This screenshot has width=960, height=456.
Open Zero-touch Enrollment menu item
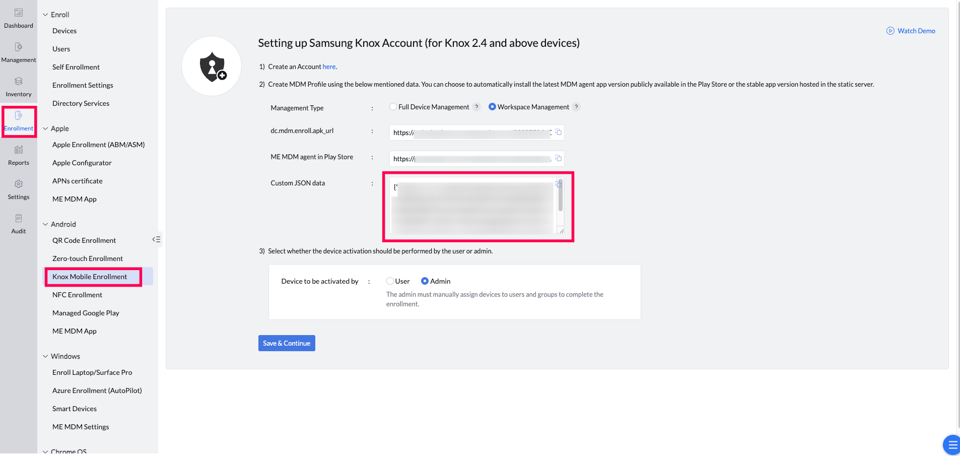(x=88, y=258)
